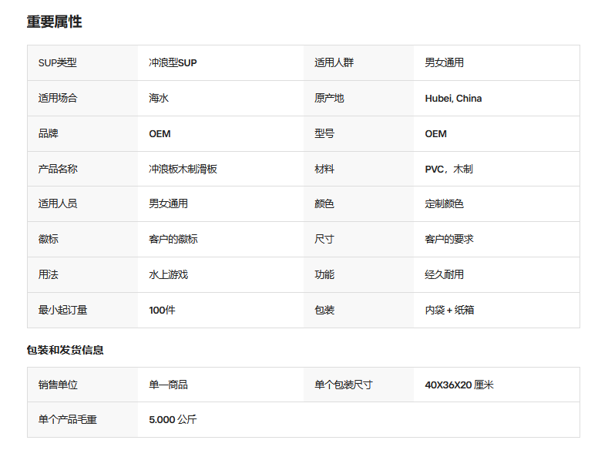Viewport: 598px width, 457px height.
Task: Click the 单个产品毛重 label
Action: click(x=68, y=420)
